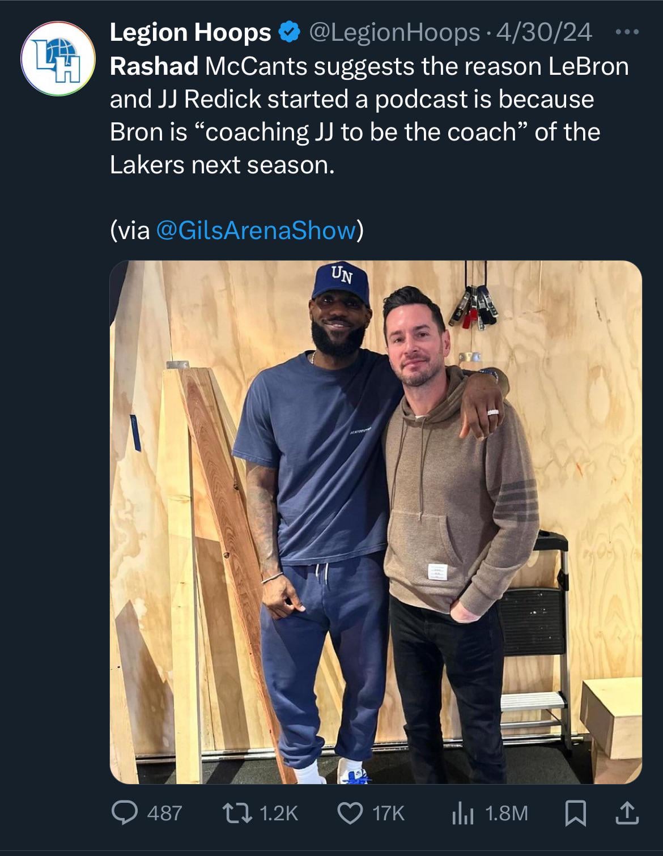The image size is (663, 856).
Task: Click the @LegionHoops handle
Action: click(394, 32)
